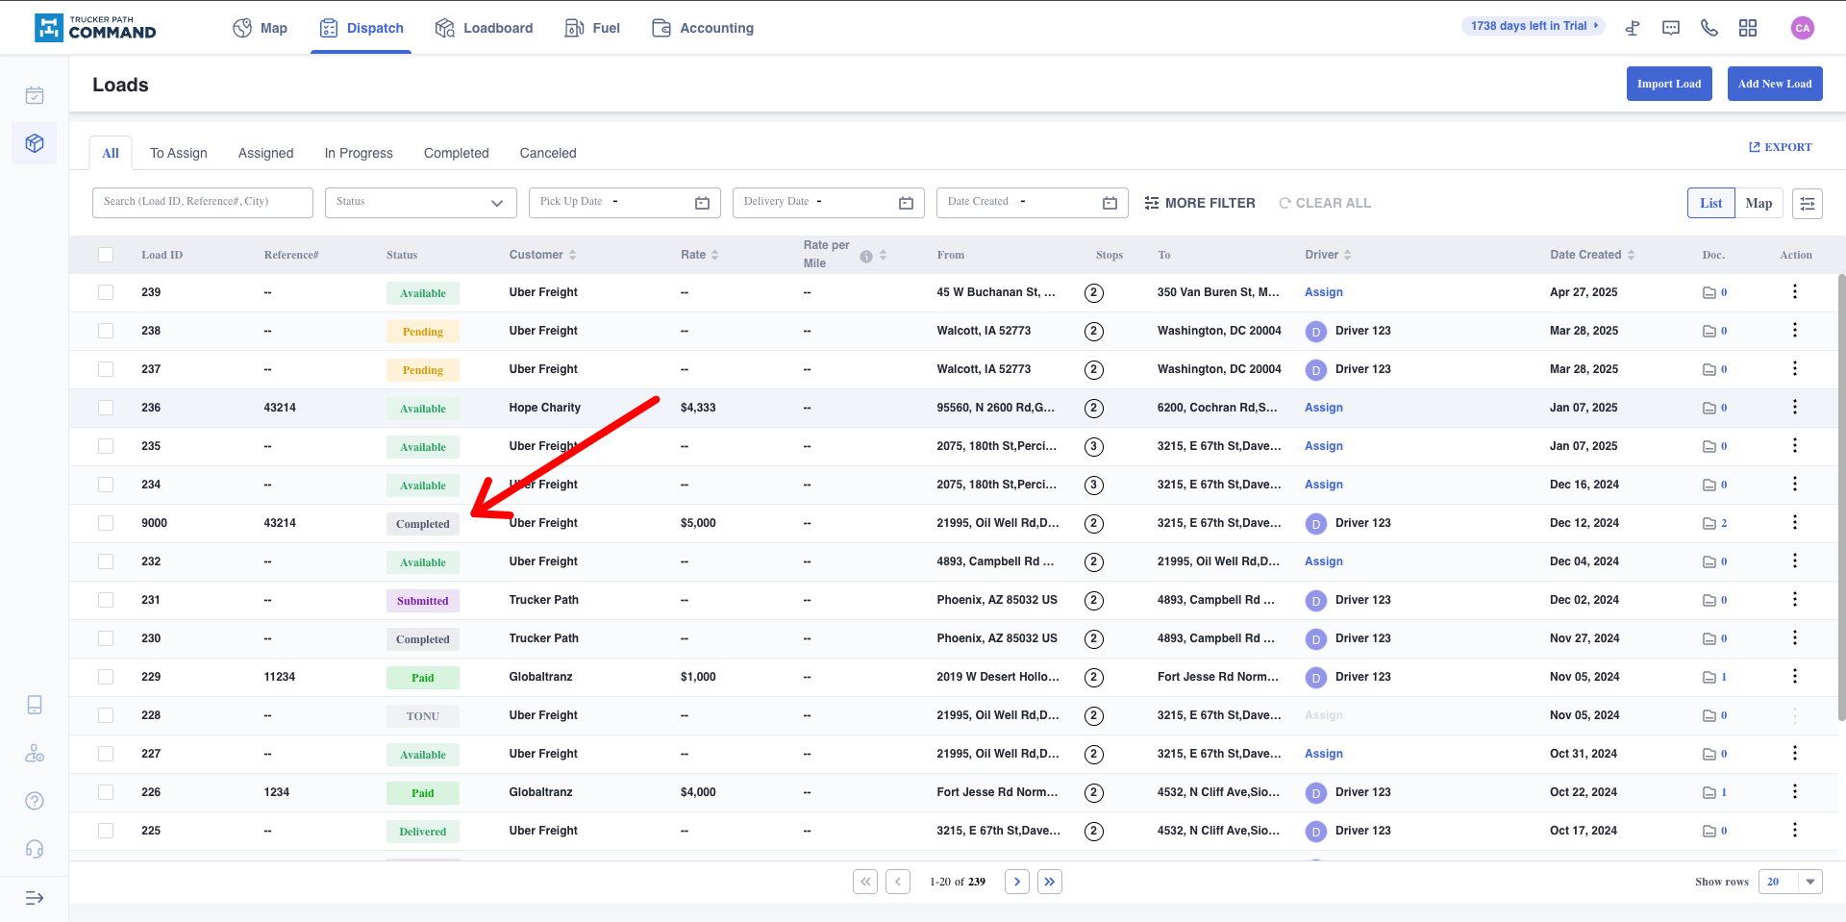Select checkbox for load 229
This screenshot has width=1846, height=922.
pyautogui.click(x=106, y=677)
